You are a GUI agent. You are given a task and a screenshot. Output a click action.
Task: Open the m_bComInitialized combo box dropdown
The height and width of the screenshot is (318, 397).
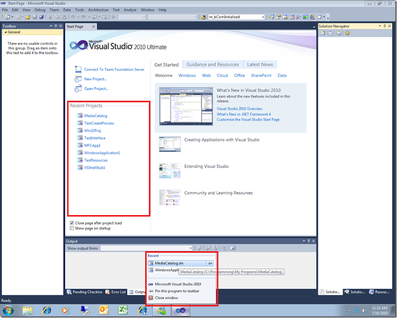(264, 16)
